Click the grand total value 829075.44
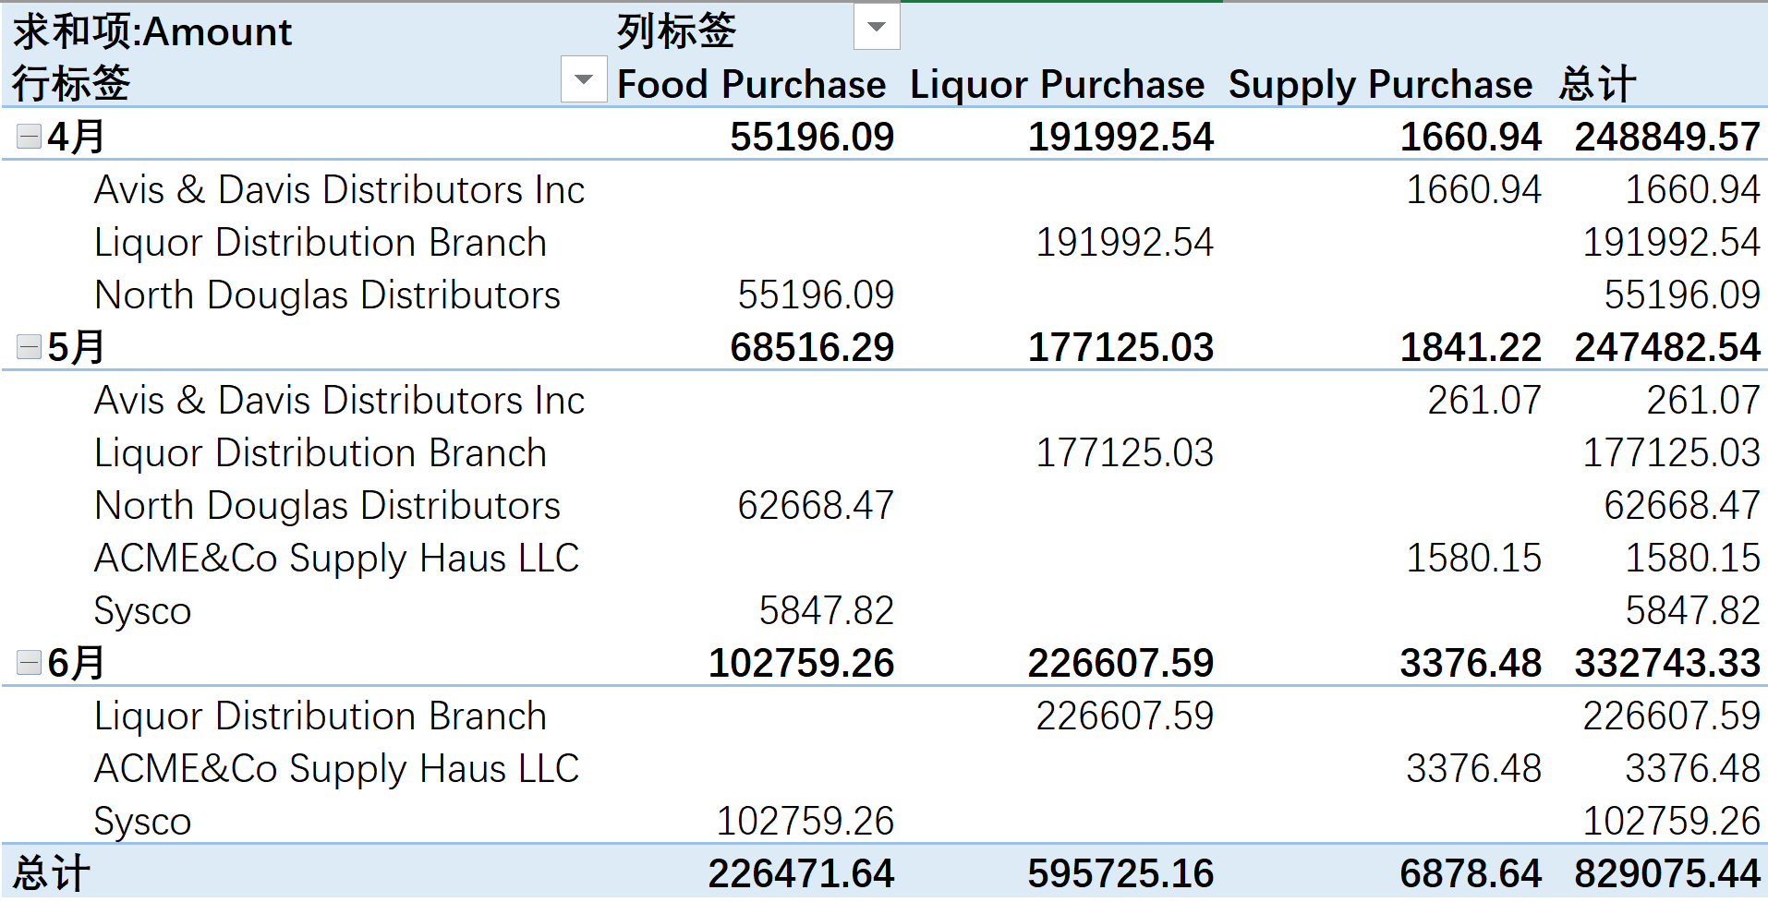 (1667, 873)
